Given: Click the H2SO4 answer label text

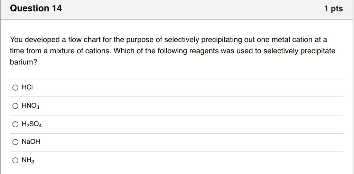Looking at the screenshot, I should 31,124.
